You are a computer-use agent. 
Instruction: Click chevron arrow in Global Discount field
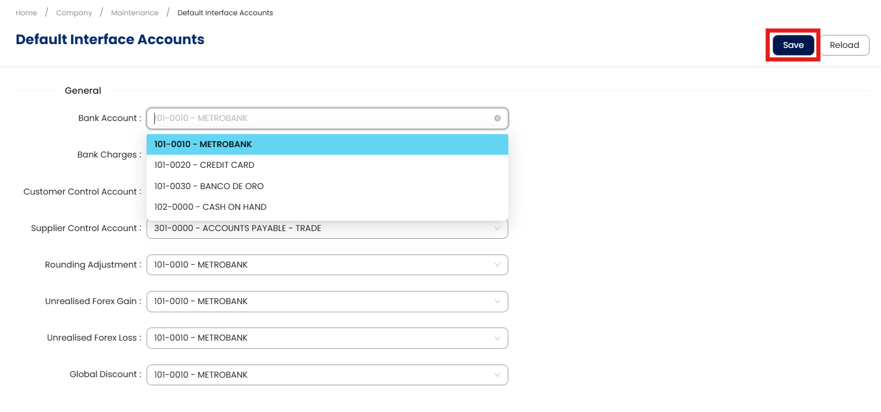coord(497,375)
